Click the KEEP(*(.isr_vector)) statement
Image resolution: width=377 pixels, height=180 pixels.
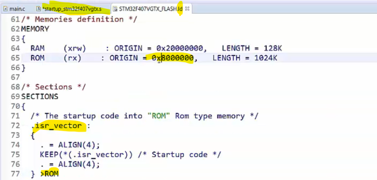[86, 155]
